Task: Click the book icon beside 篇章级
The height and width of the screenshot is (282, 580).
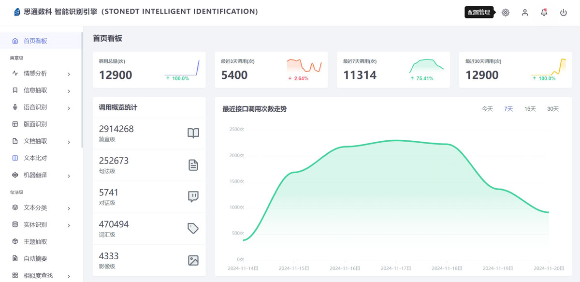Action: 193,134
